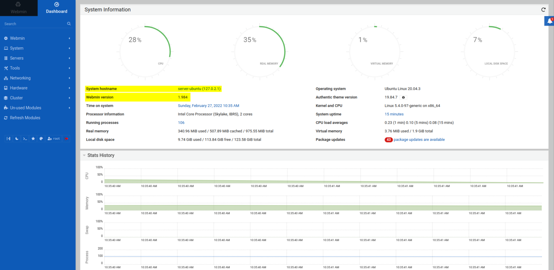Refresh the System Information panel

click(x=543, y=10)
